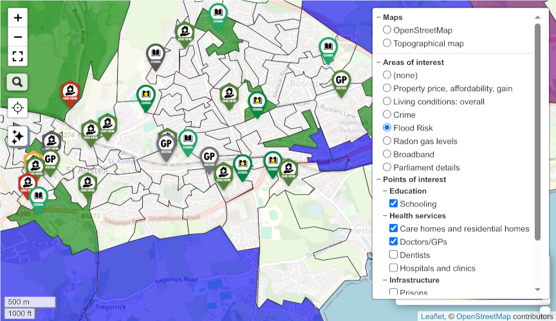Click the zoom out minus button

[17, 37]
